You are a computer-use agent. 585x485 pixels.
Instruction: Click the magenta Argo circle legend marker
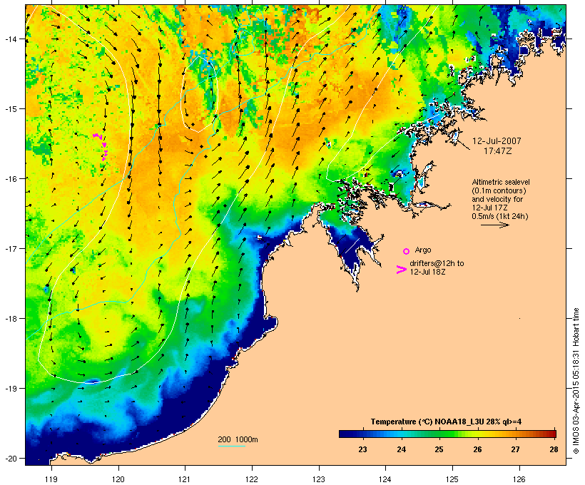click(406, 251)
